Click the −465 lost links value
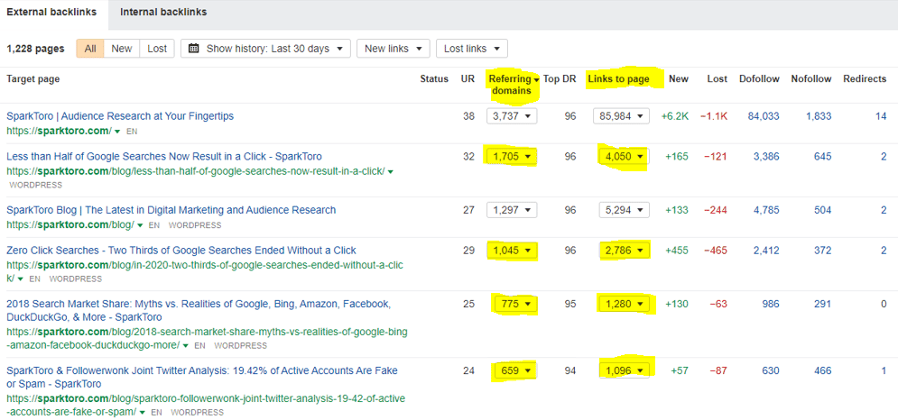 716,250
